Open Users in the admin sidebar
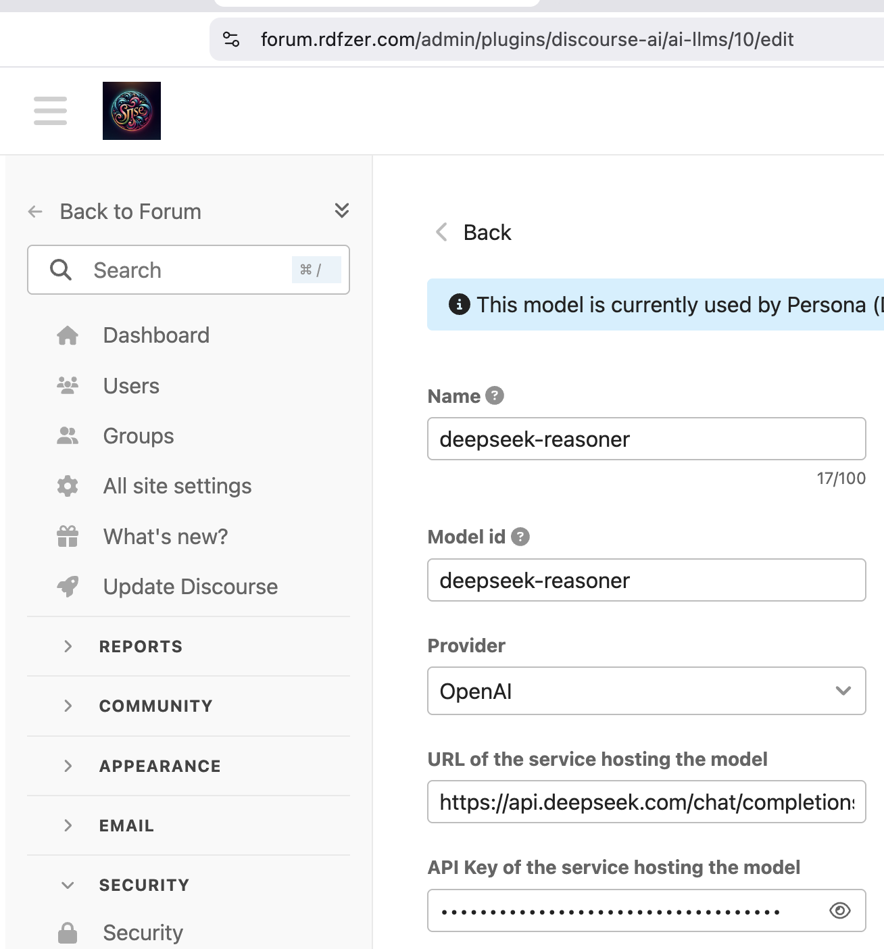This screenshot has width=884, height=949. point(131,386)
